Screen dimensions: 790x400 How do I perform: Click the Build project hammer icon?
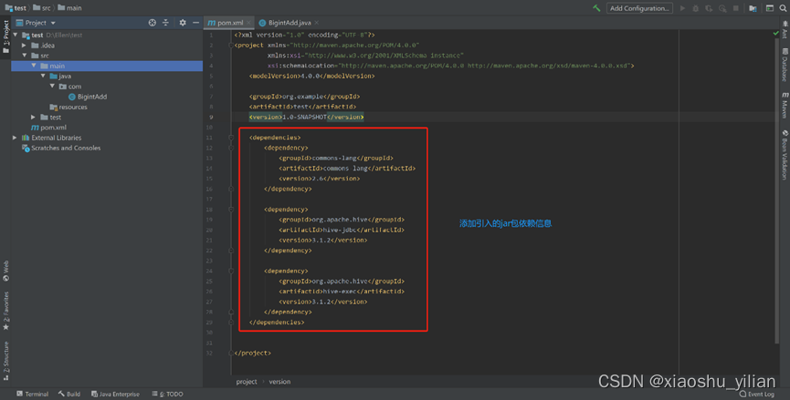tap(596, 8)
